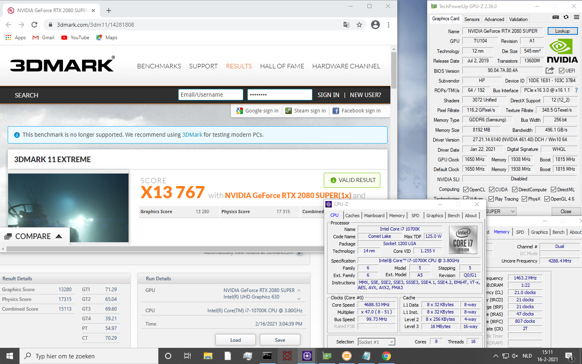
Task: Click the page vertical scrollbar thumb
Action: coord(394,70)
